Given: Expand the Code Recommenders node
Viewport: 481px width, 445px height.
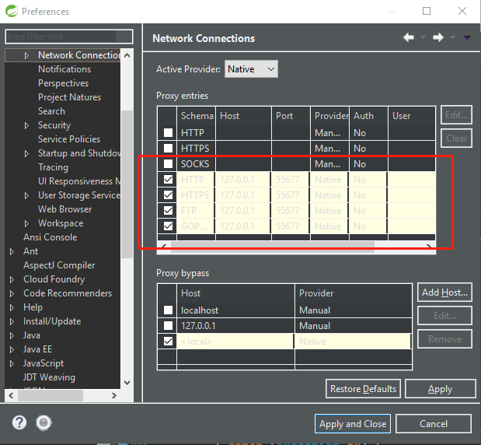Looking at the screenshot, I should tap(12, 293).
